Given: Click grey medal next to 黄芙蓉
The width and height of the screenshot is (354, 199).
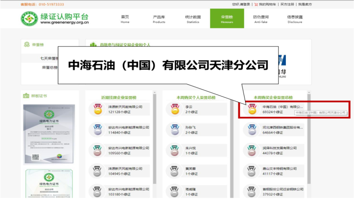Looking at the screenshot, I should 174,171.
